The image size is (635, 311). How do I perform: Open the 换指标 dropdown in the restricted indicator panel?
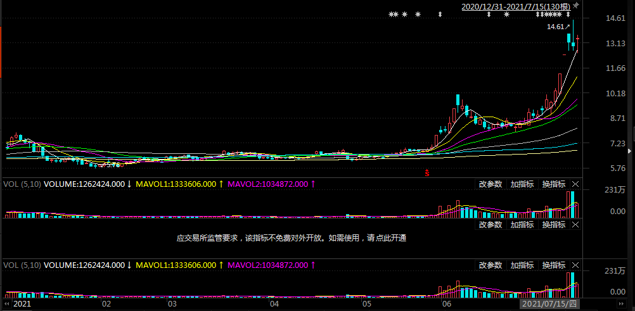point(554,225)
